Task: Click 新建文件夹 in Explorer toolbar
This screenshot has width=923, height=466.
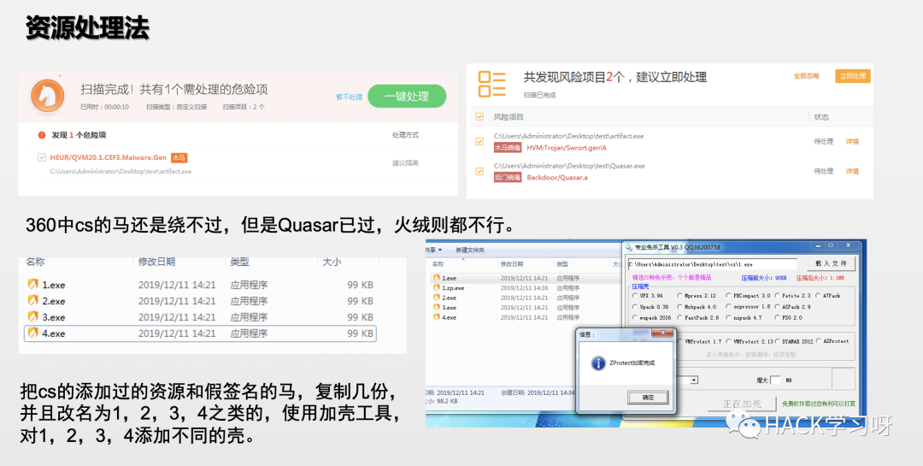Action: pos(470,250)
